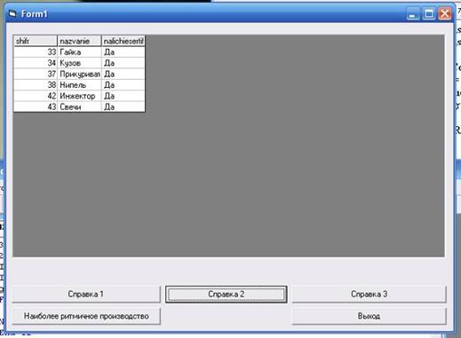Select the Да cell in Прикуриват row
Screen dimensions: 461x338
click(123, 74)
